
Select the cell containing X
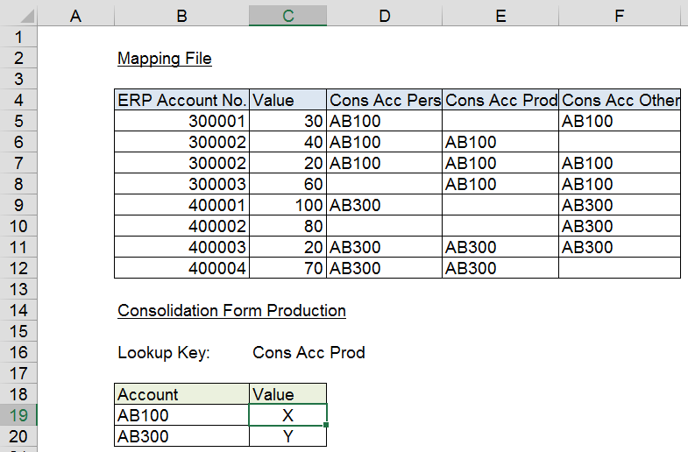click(287, 415)
